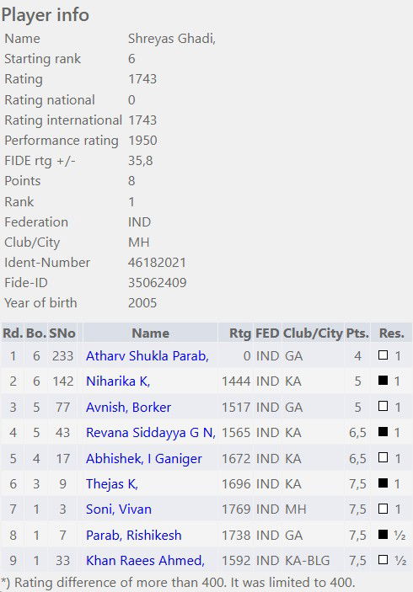Open Atharv Shukla Parab player link
The image size is (413, 592).
(147, 356)
